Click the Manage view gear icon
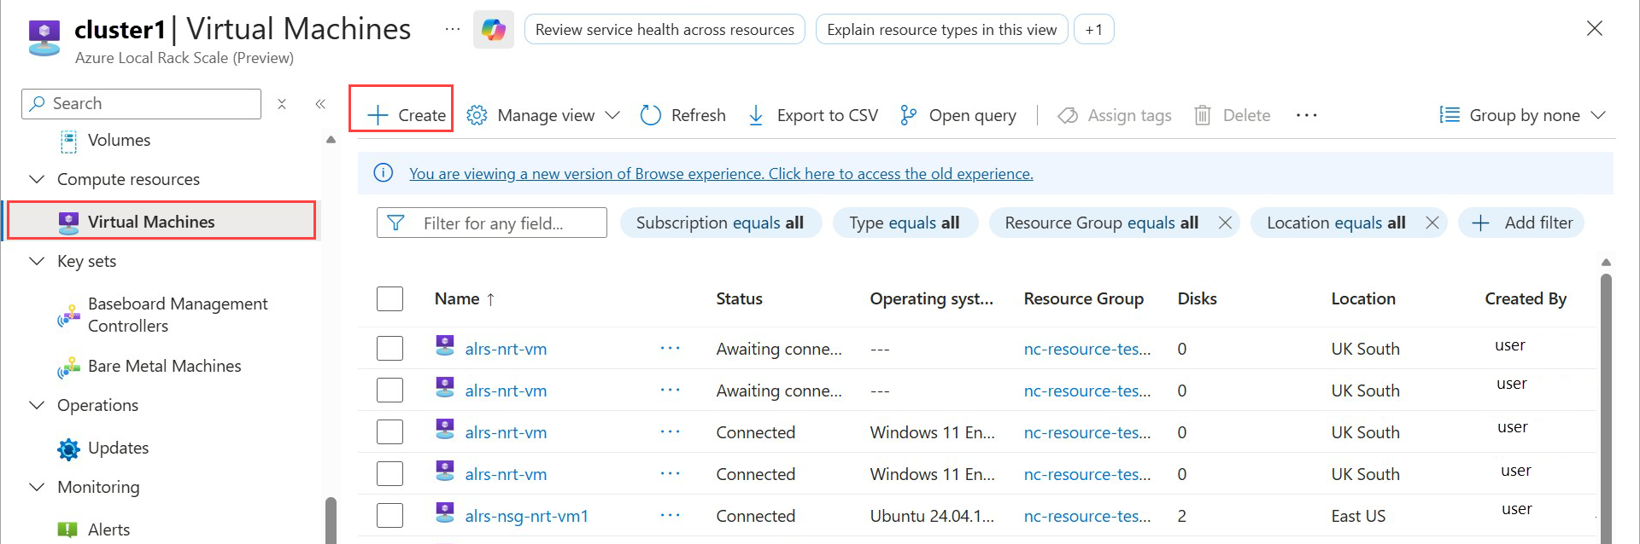1640x544 pixels. (477, 115)
